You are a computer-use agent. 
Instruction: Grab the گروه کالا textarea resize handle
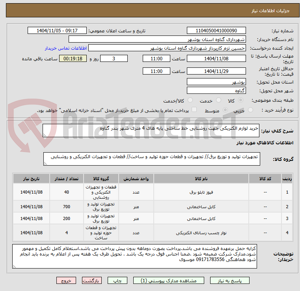pos(45,163)
